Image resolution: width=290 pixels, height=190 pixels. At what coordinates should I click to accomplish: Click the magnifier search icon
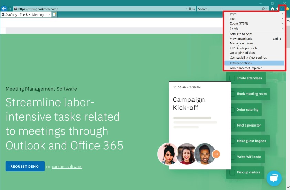[x=263, y=9]
